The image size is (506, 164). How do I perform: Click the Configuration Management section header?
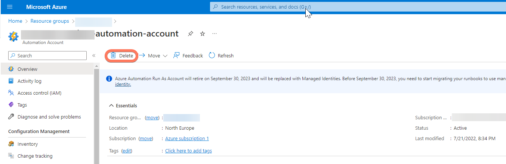(39, 131)
